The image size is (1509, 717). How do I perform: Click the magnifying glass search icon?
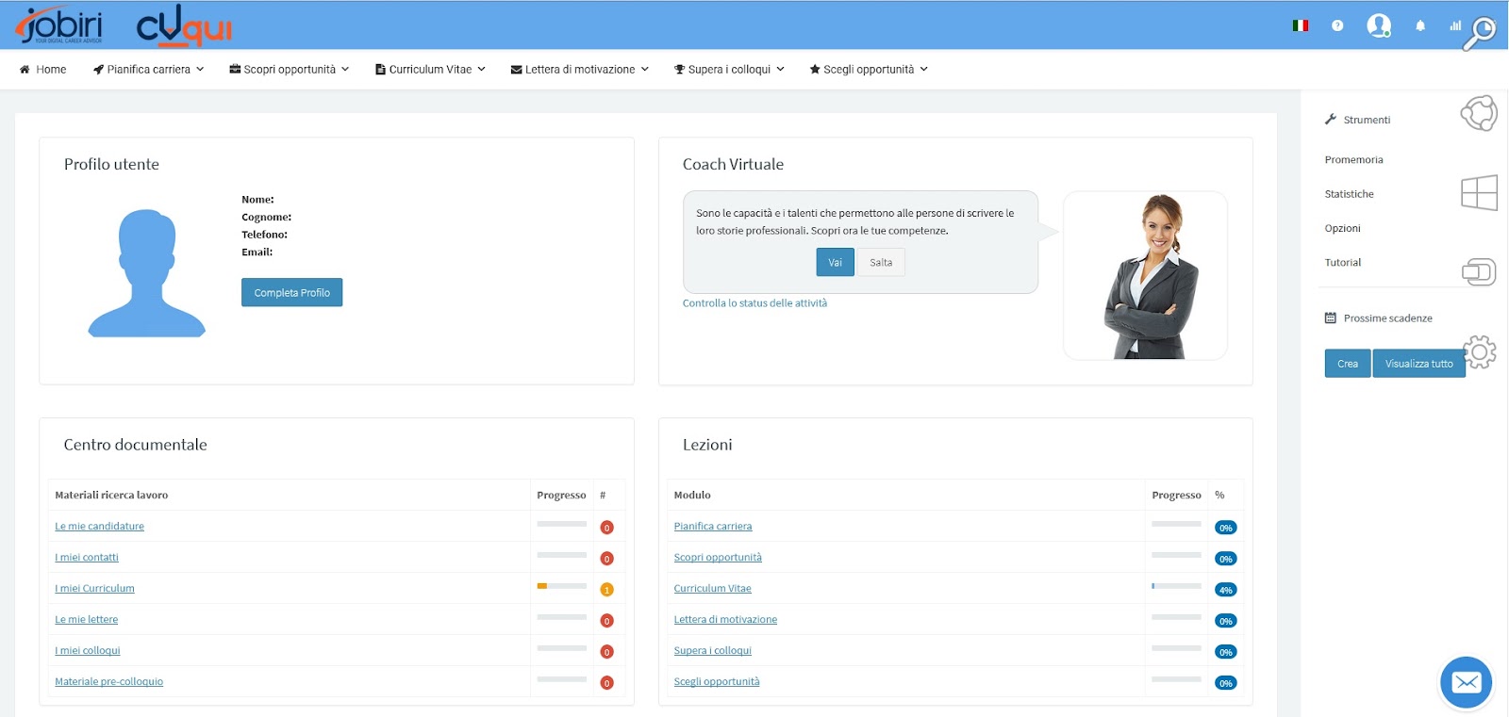tap(1480, 34)
